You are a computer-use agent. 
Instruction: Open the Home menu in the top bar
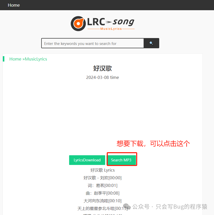[x=14, y=5]
